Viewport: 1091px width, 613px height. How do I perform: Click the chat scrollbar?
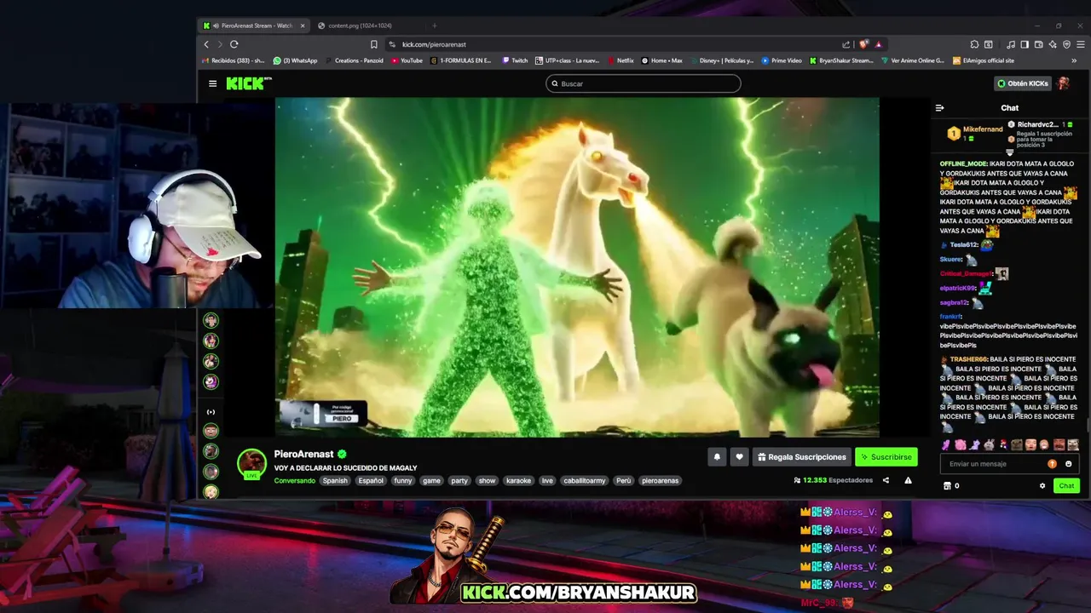1087,426
